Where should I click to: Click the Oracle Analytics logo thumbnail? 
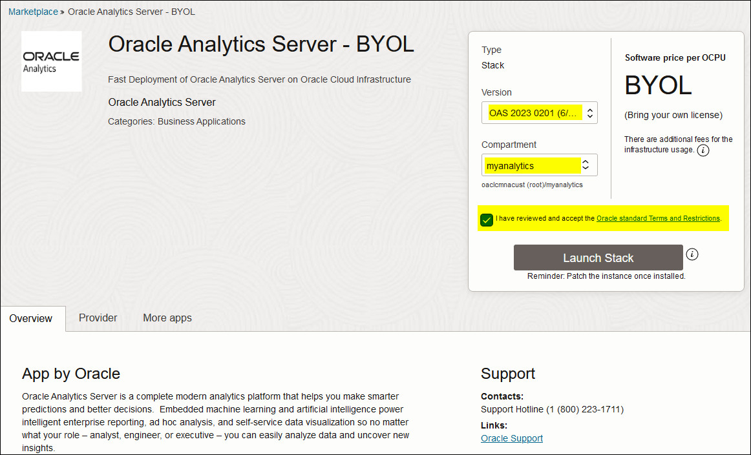pyautogui.click(x=52, y=61)
